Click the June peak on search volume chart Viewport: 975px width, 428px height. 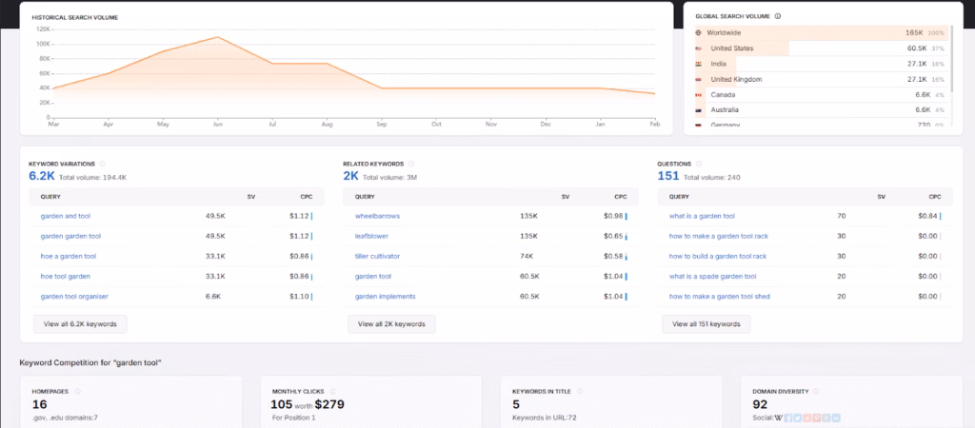click(x=219, y=37)
